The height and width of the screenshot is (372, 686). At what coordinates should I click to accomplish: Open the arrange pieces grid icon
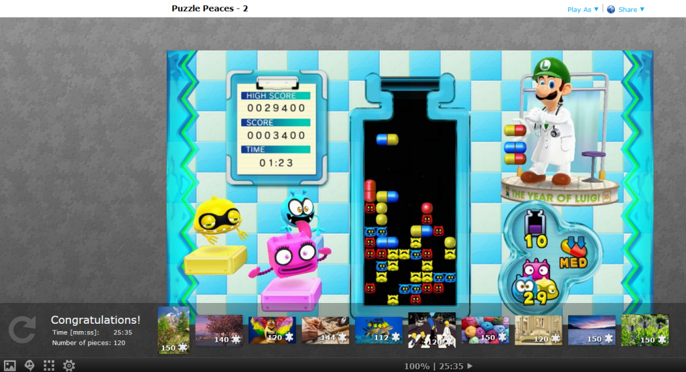click(x=49, y=365)
